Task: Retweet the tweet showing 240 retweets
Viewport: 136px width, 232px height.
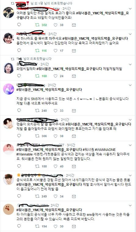Action: (x=37, y=110)
